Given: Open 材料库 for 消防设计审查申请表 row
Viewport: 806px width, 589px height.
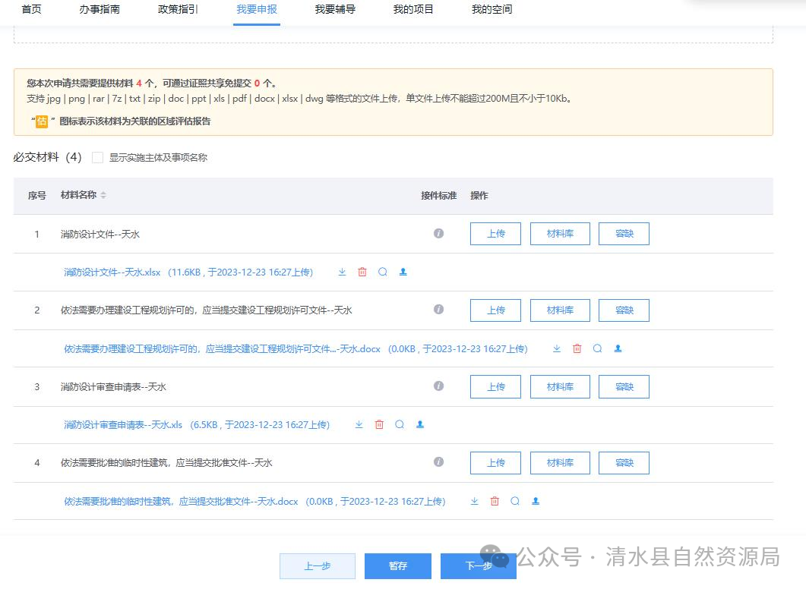Looking at the screenshot, I should [560, 386].
